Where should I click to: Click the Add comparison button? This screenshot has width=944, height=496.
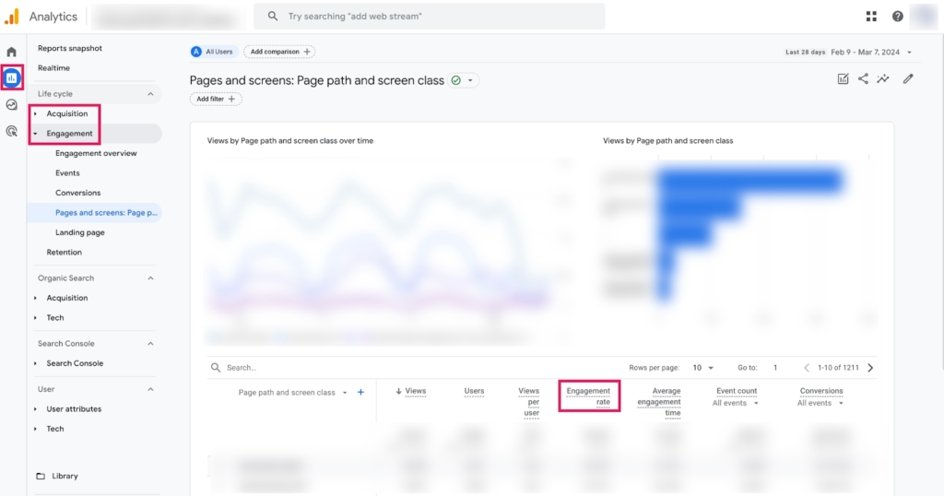coord(280,52)
